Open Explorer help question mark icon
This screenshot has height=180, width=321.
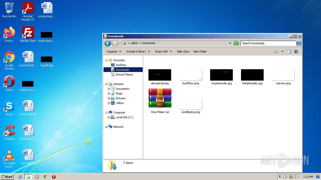tap(296, 51)
